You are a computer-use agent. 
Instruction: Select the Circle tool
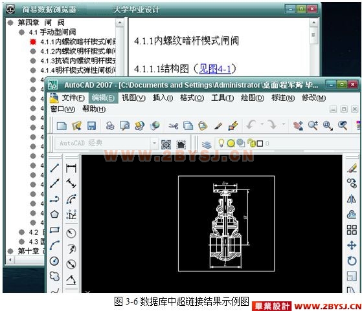[x=54, y=261]
